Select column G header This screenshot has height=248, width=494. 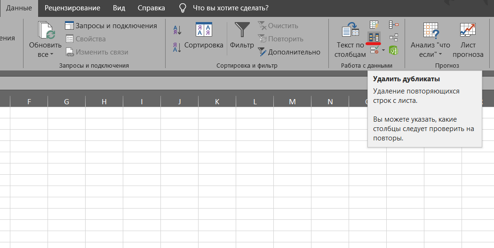[x=66, y=101]
